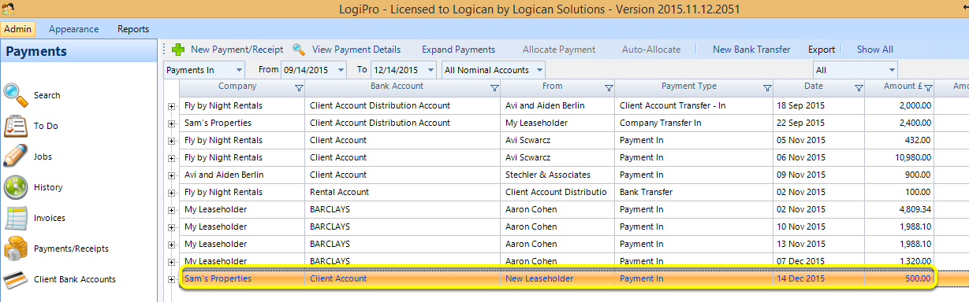Viewport: 969px width, 302px height.
Task: Expand the 4,809.34 payment row
Action: (x=171, y=210)
